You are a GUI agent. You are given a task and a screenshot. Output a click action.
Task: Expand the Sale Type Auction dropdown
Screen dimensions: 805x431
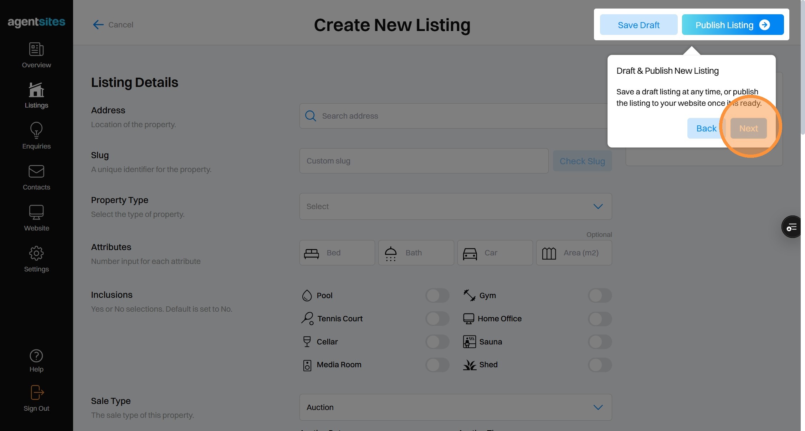click(455, 407)
